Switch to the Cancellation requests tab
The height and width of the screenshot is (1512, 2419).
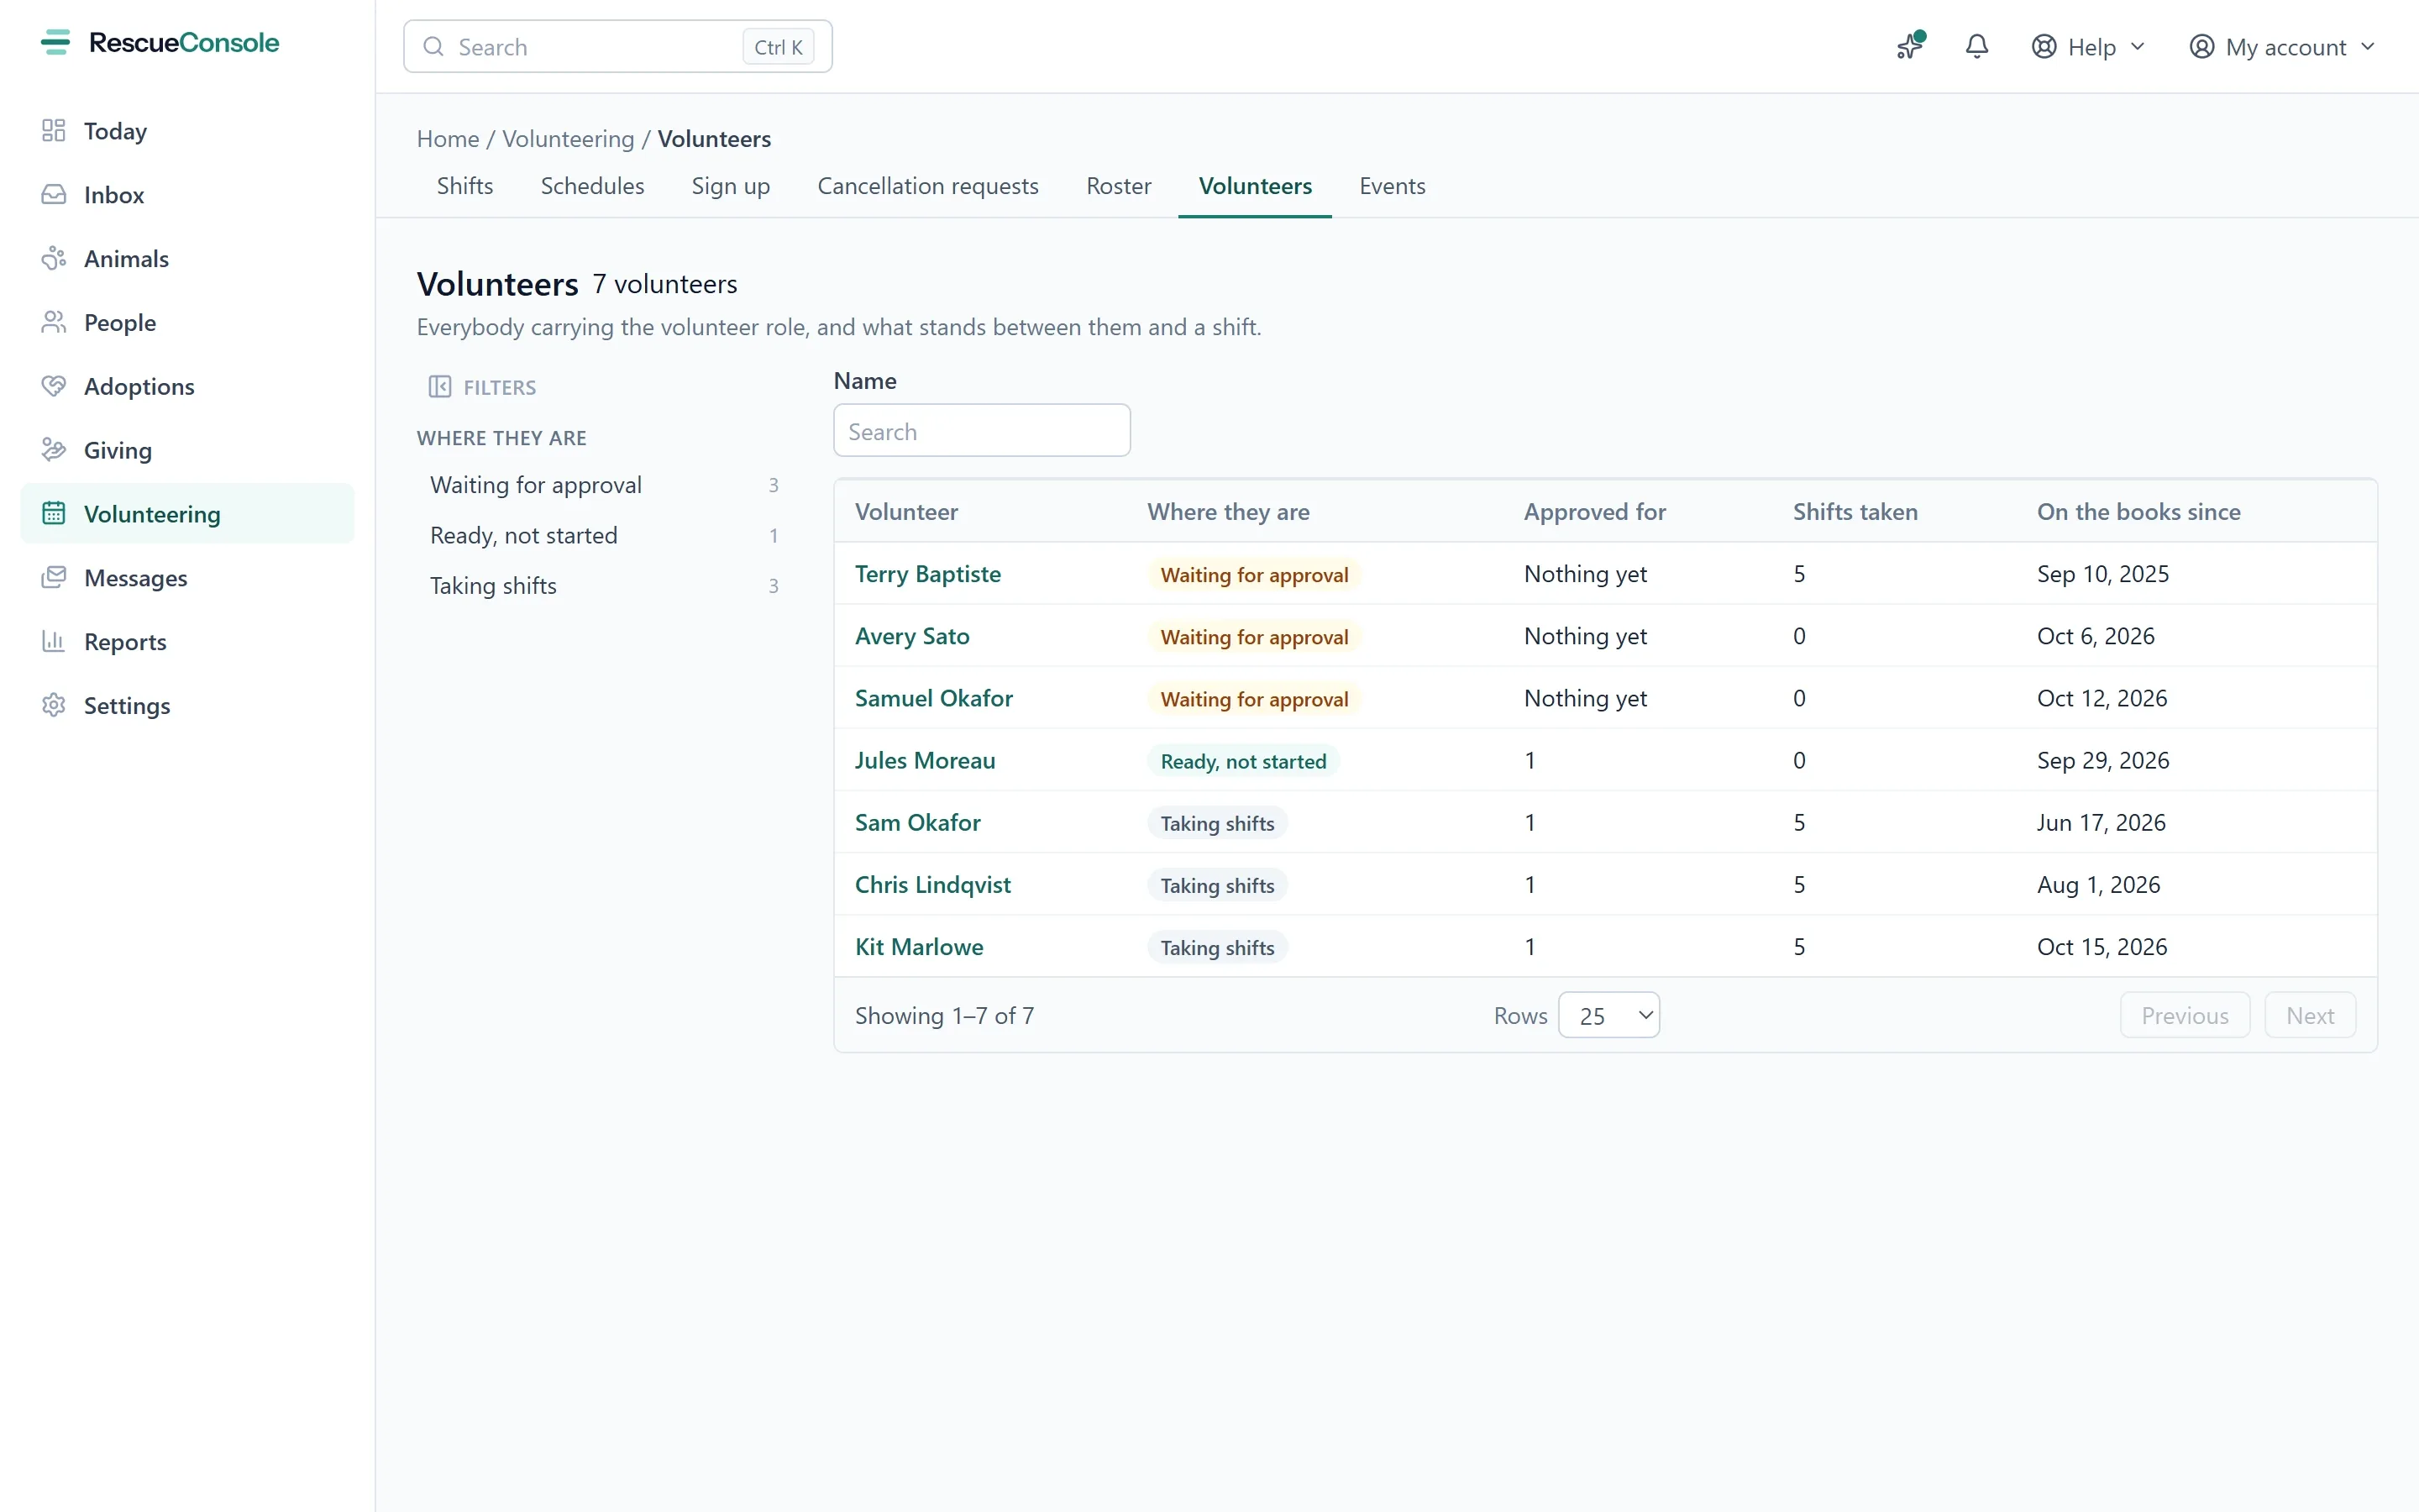click(927, 186)
